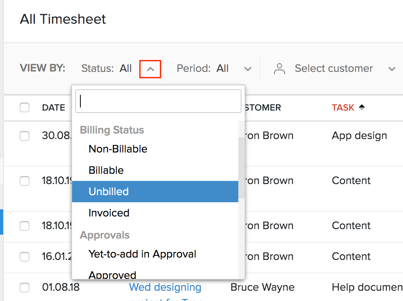Check the first 18.10.19 row

tap(24, 181)
